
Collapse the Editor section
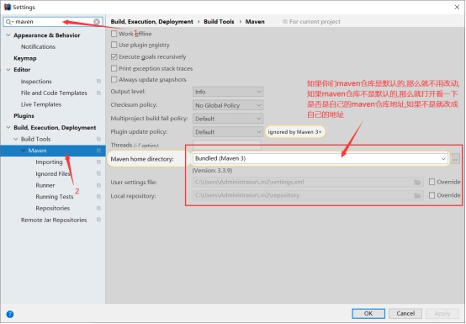point(8,70)
